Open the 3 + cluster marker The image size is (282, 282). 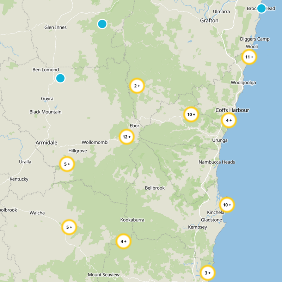(x=208, y=273)
